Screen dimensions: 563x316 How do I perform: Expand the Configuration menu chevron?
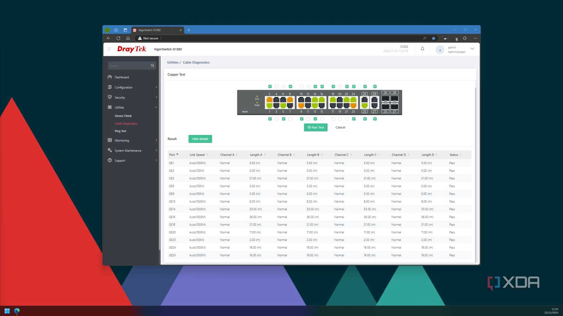point(156,87)
